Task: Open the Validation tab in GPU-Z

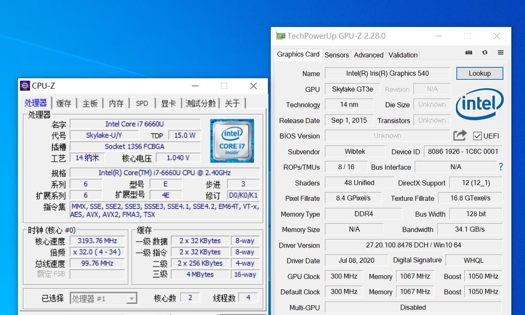Action: tap(403, 55)
